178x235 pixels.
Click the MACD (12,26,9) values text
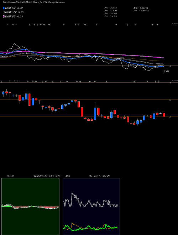pyautogui.click(x=46, y=176)
